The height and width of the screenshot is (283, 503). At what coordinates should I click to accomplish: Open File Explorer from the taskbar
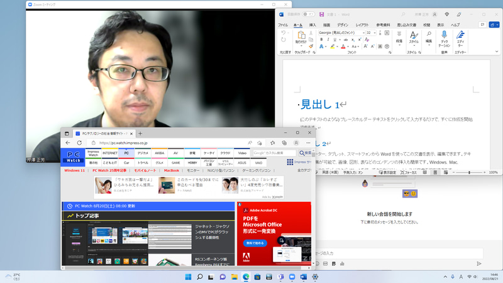[x=234, y=277]
